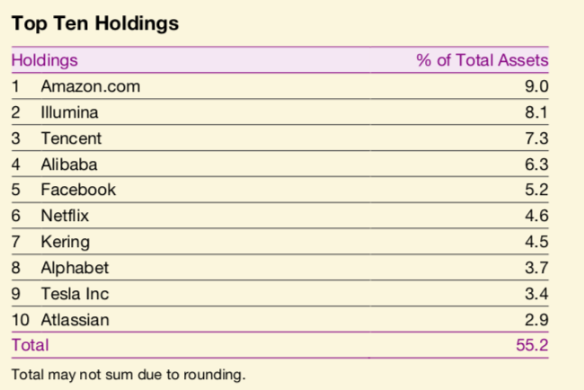
Task: Select the Holdings column header
Action: click(x=44, y=60)
